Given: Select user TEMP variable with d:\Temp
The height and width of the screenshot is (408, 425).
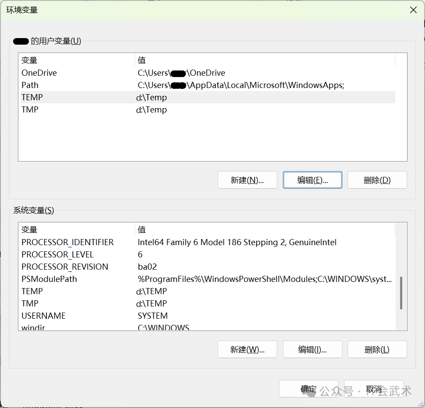Looking at the screenshot, I should tap(32, 98).
